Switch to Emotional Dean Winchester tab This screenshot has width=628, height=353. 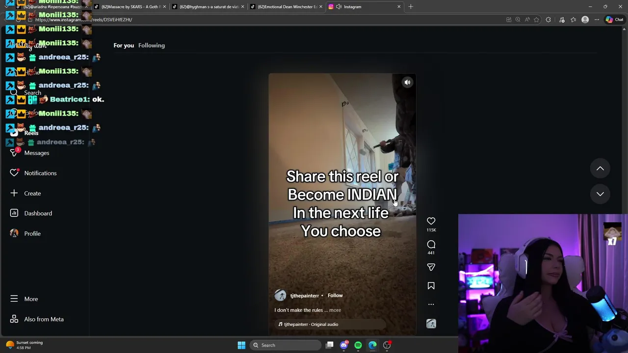tap(286, 7)
